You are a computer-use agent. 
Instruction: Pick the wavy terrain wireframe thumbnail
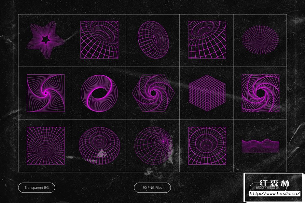click(x=260, y=146)
